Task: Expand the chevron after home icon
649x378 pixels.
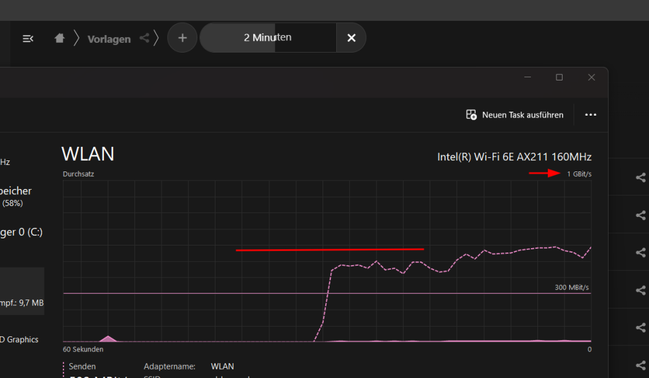Action: click(77, 38)
